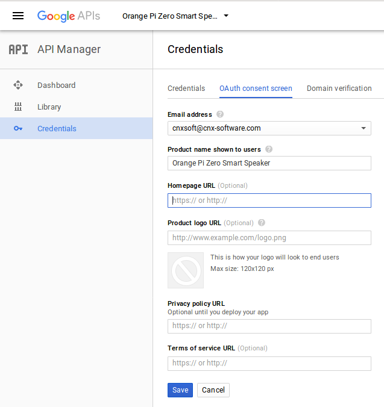The image size is (384, 407).
Task: Click the API Manager icon
Action: [18, 49]
